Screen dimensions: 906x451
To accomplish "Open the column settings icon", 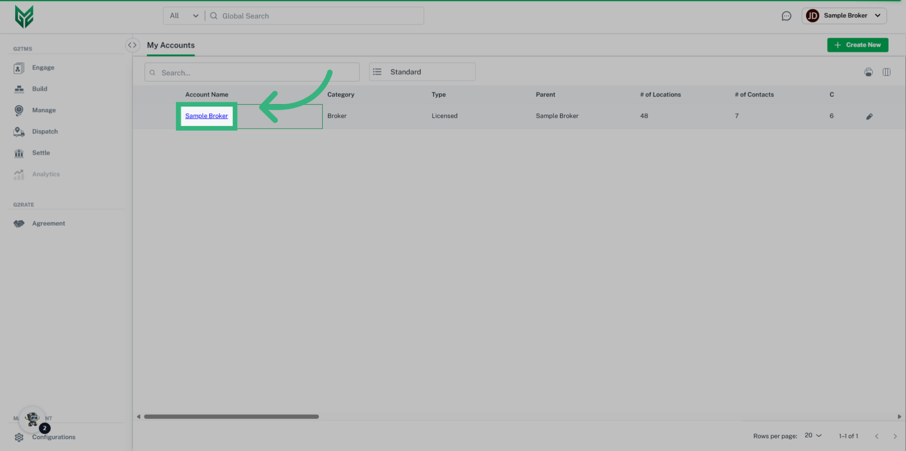I will [887, 72].
